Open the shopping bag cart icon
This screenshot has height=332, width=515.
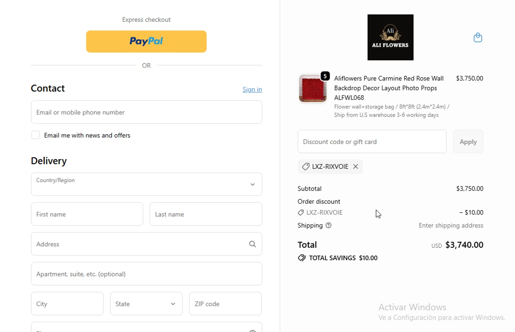[478, 37]
